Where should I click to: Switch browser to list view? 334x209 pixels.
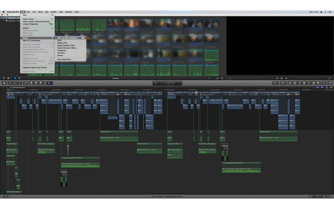[x=19, y=78]
